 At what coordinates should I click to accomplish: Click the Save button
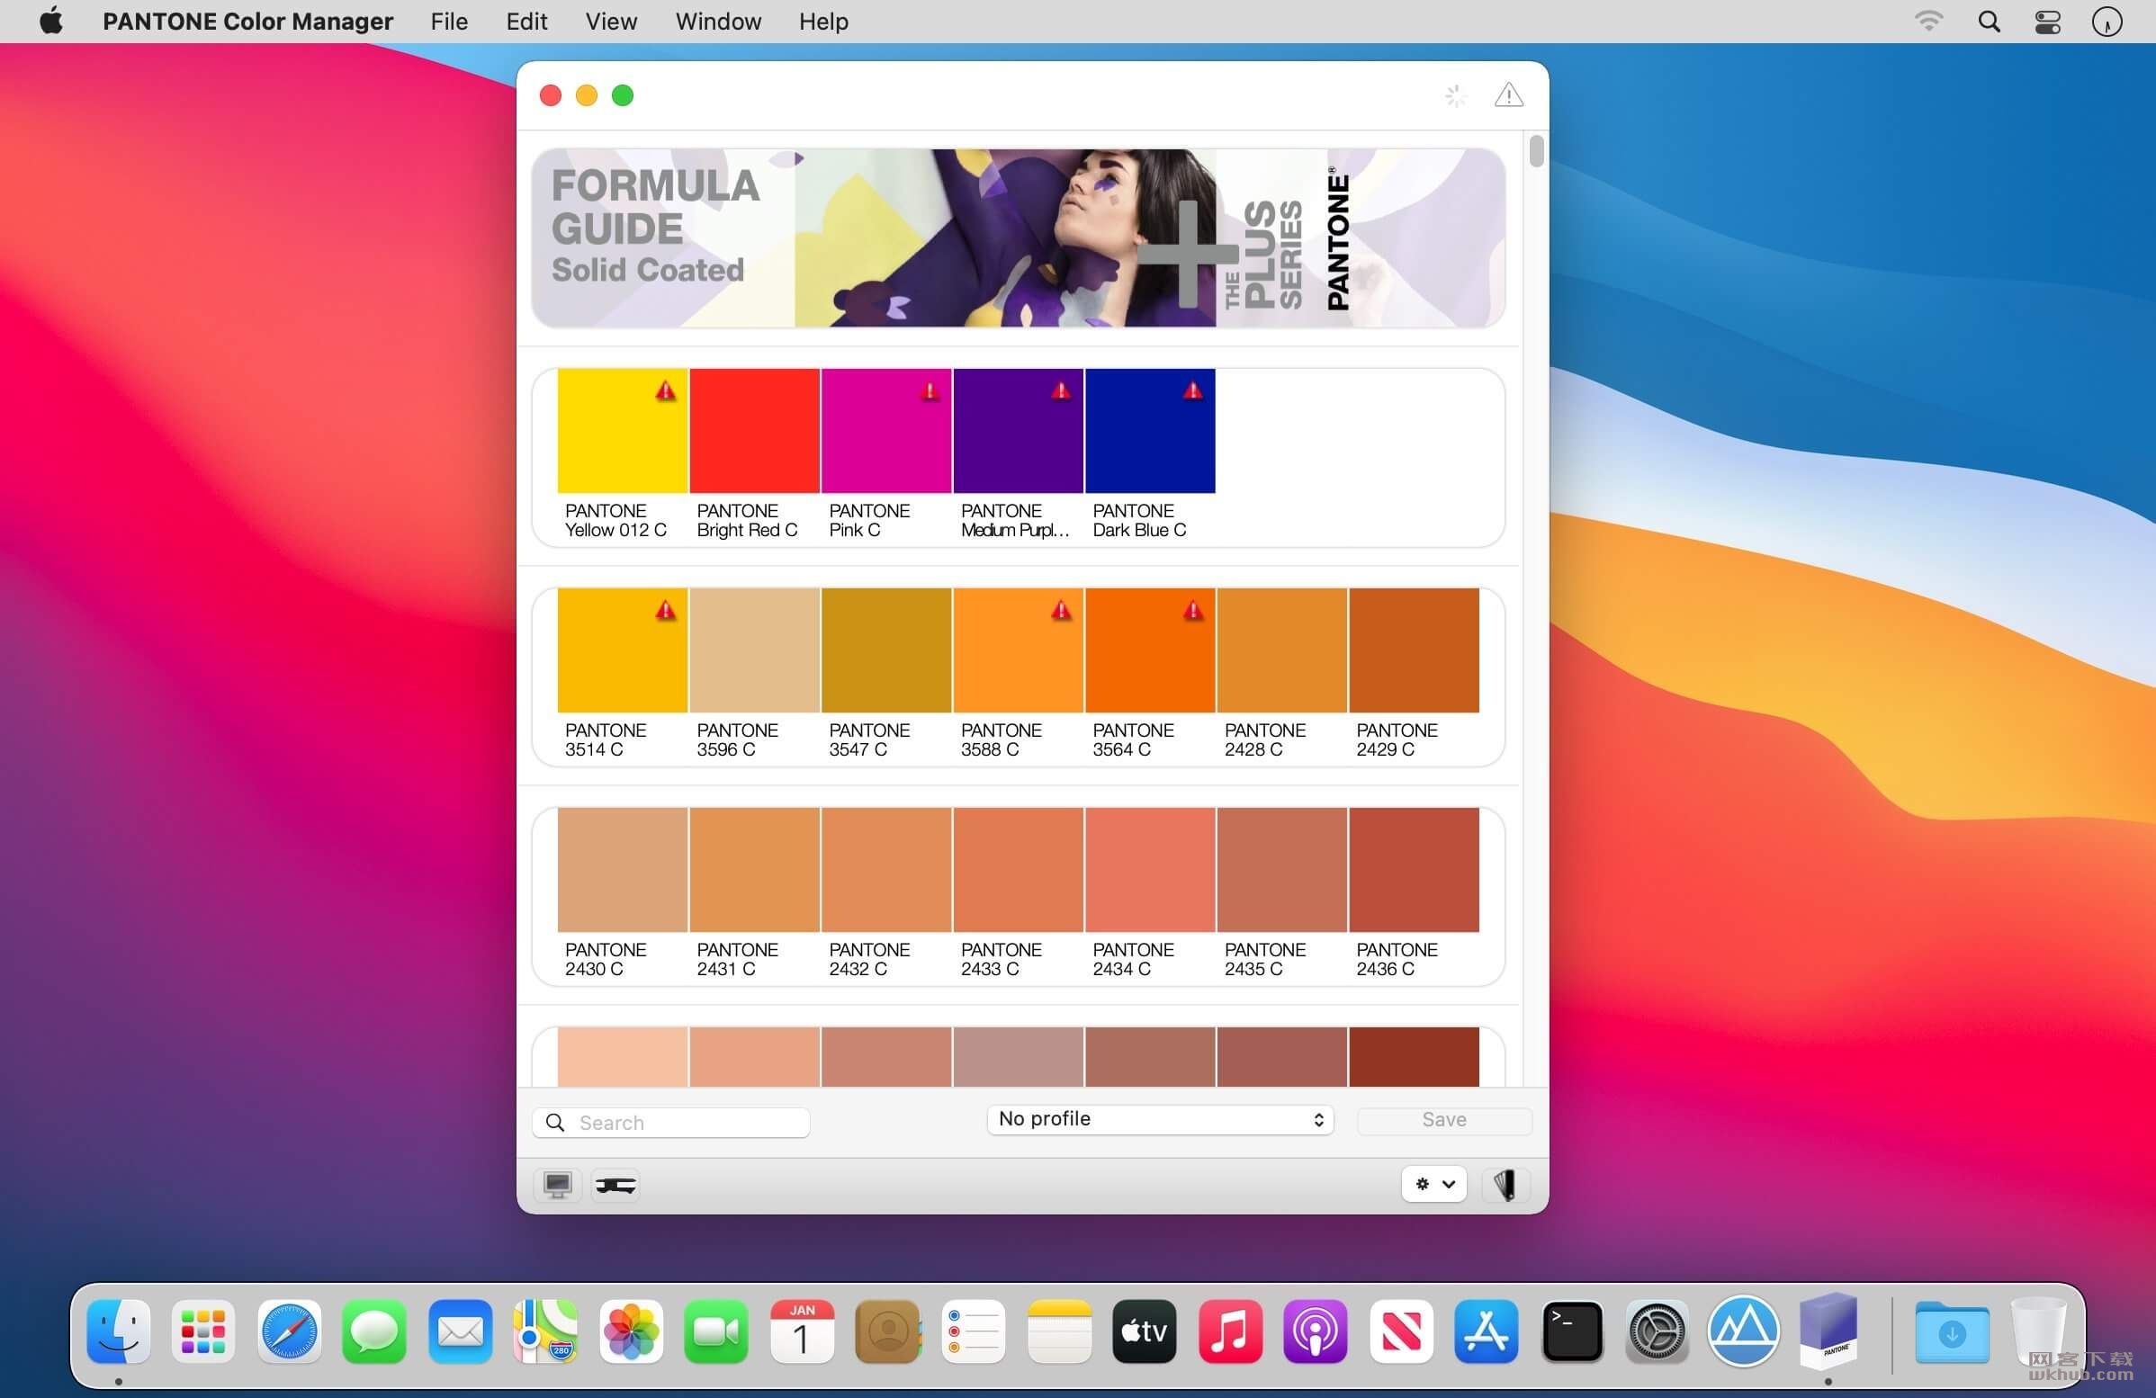[1444, 1120]
